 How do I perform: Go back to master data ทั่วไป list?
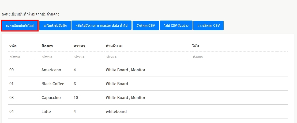point(101,26)
